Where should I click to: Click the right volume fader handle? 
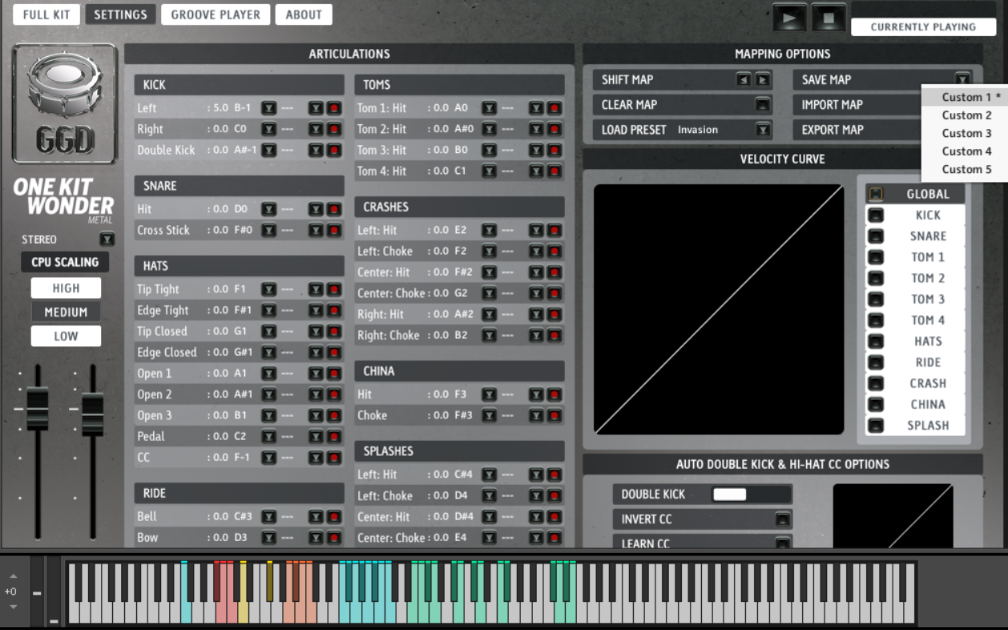click(x=93, y=414)
